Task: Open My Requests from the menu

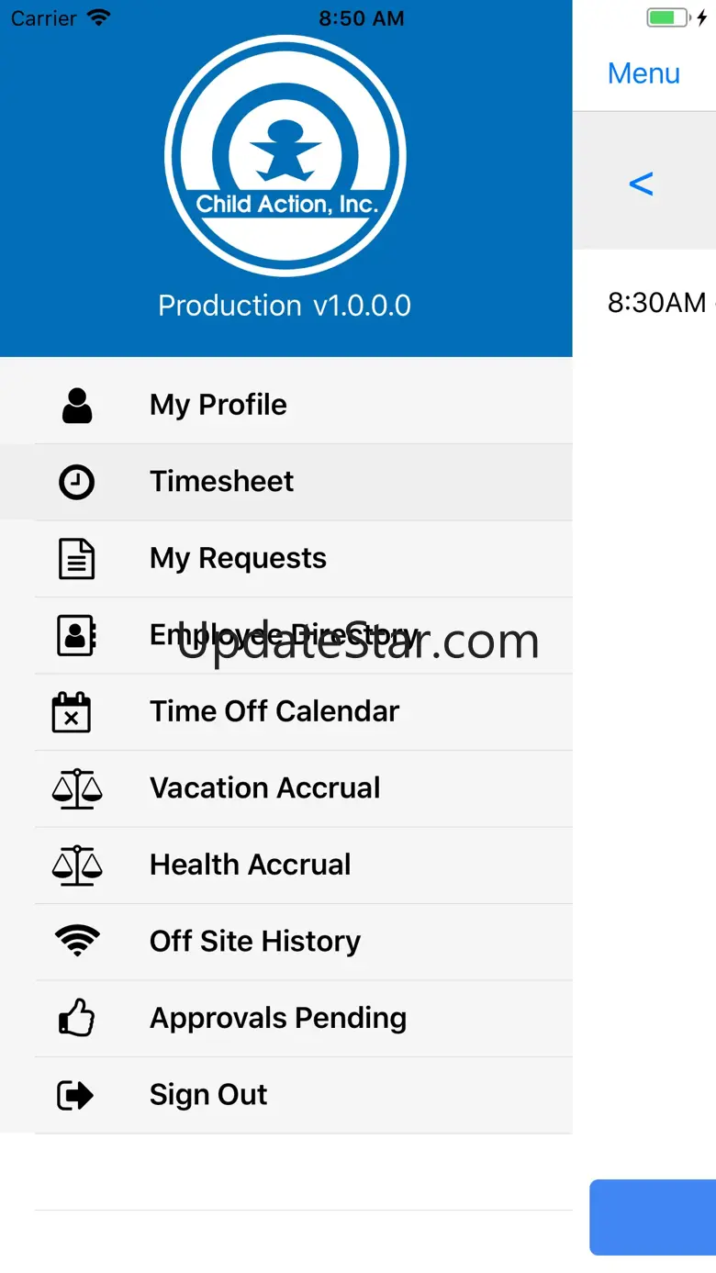Action: click(238, 558)
